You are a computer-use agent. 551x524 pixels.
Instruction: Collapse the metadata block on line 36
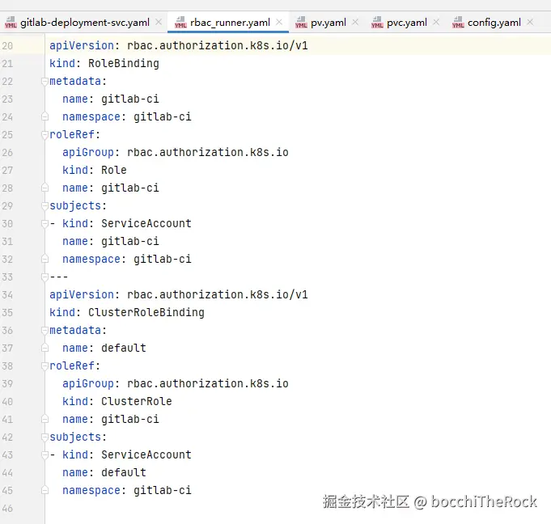pyautogui.click(x=45, y=331)
